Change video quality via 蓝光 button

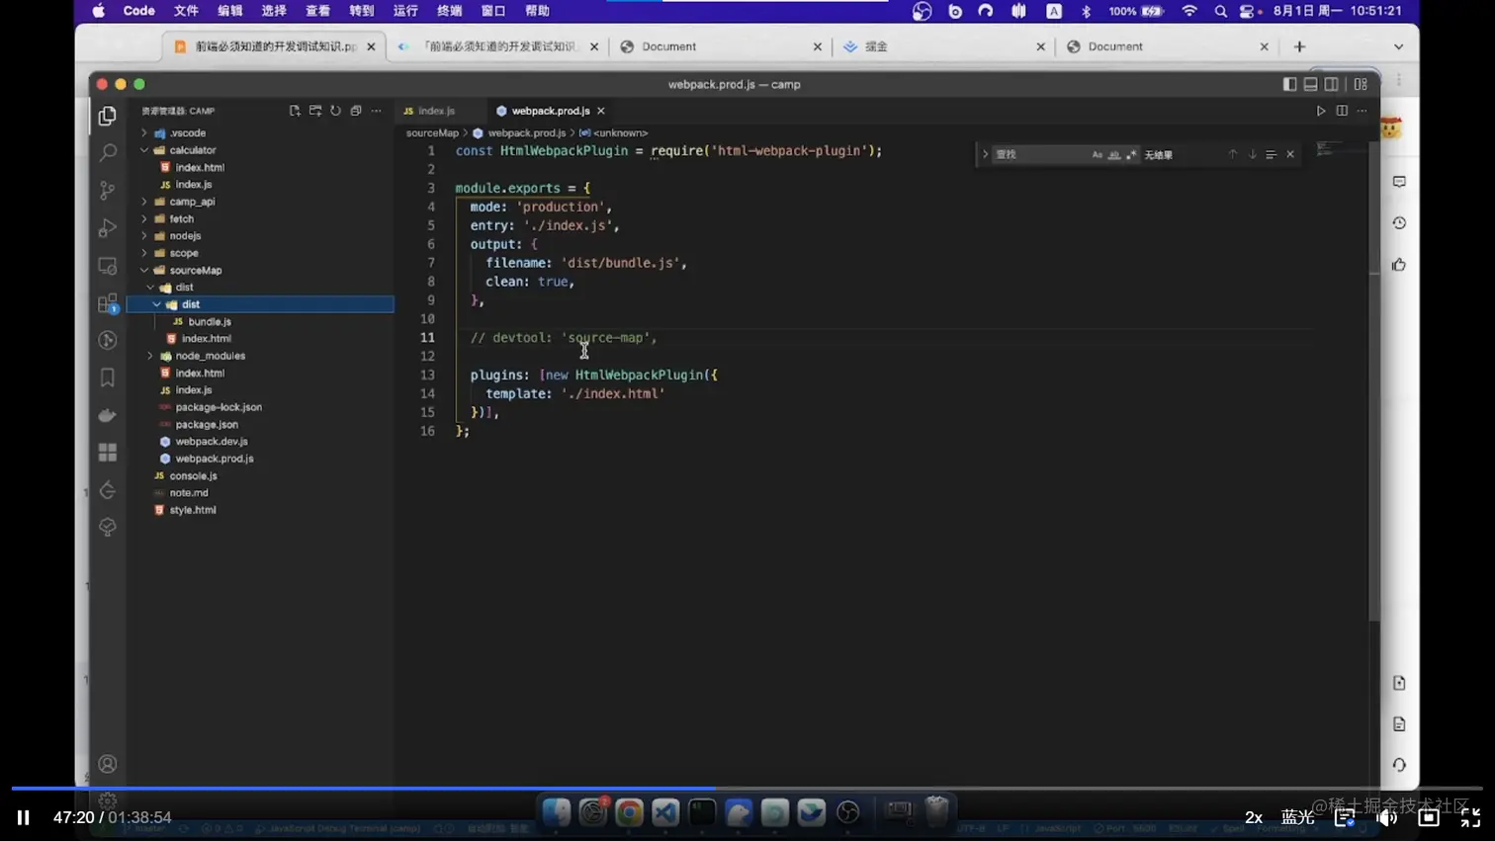pyautogui.click(x=1297, y=817)
